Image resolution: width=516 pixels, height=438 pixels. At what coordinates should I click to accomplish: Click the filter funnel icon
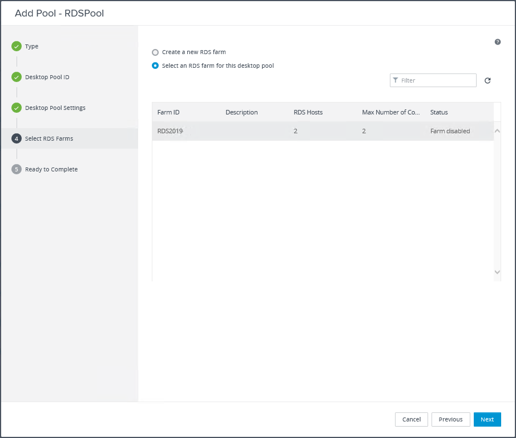396,80
